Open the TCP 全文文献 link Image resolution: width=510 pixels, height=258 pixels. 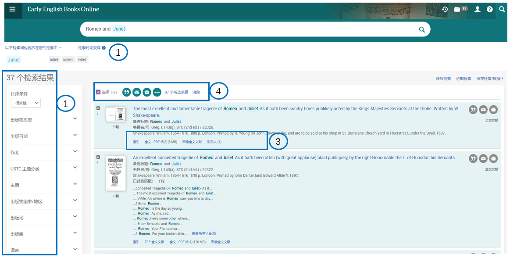pos(154,242)
